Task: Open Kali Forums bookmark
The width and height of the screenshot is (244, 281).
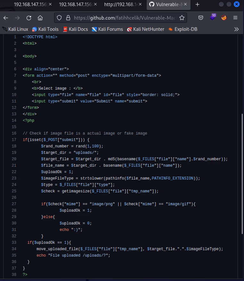Action: click(107, 29)
